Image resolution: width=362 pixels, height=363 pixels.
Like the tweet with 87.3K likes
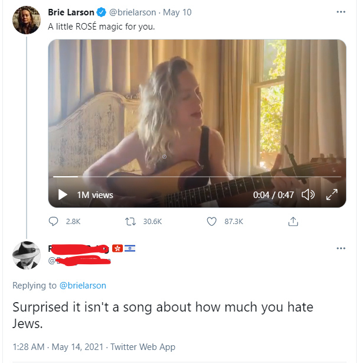coord(213,221)
